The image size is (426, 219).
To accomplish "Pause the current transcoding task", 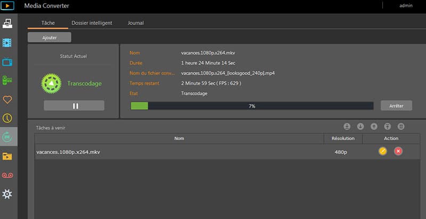I will coord(74,106).
